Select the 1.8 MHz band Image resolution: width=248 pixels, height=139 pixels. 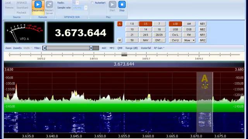(x=132, y=24)
